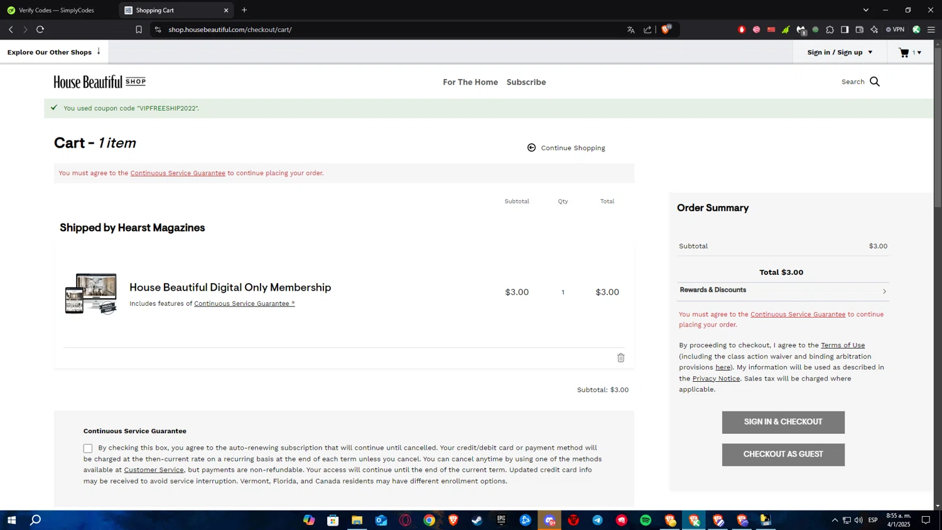The height and width of the screenshot is (530, 942).
Task: Delete the membership item with the trash icon
Action: click(620, 358)
